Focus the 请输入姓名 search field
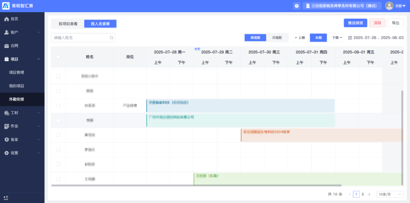The width and height of the screenshot is (410, 203). (83, 37)
